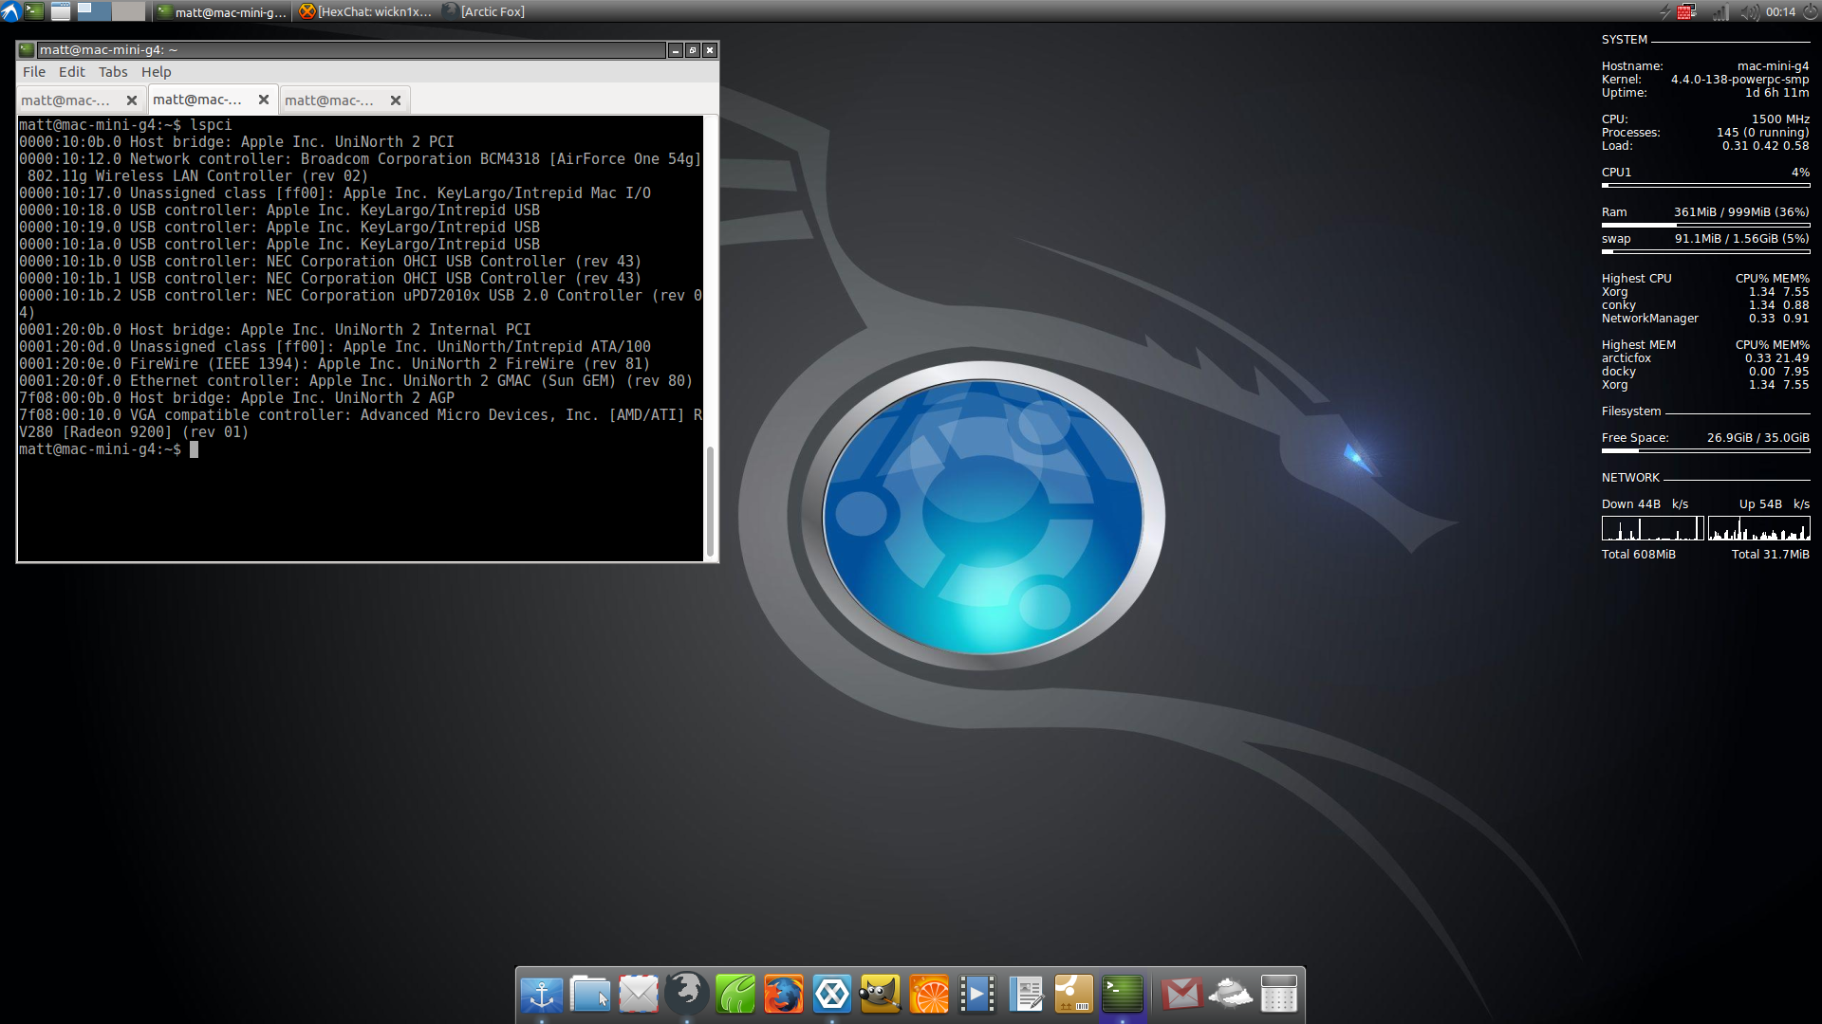
Task: Open the terminal File menu
Action: tap(34, 72)
